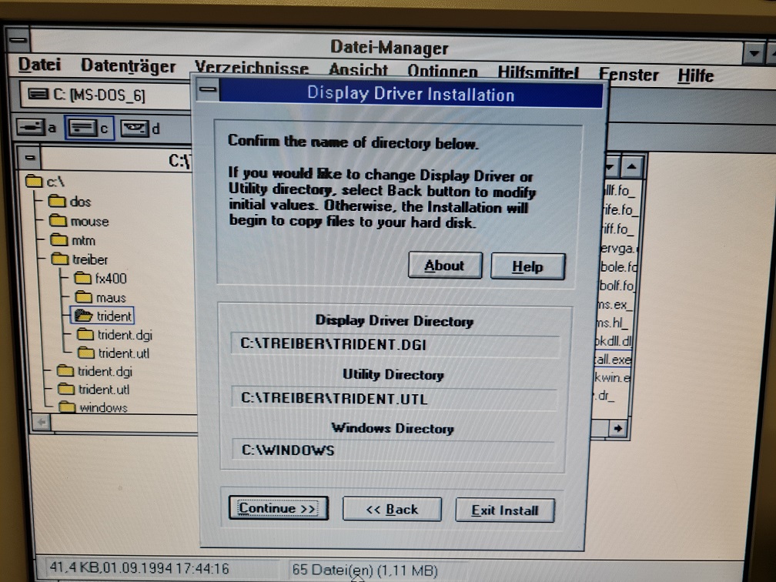Open trident.utl subfolder under trident
The image size is (776, 582).
pos(113,353)
